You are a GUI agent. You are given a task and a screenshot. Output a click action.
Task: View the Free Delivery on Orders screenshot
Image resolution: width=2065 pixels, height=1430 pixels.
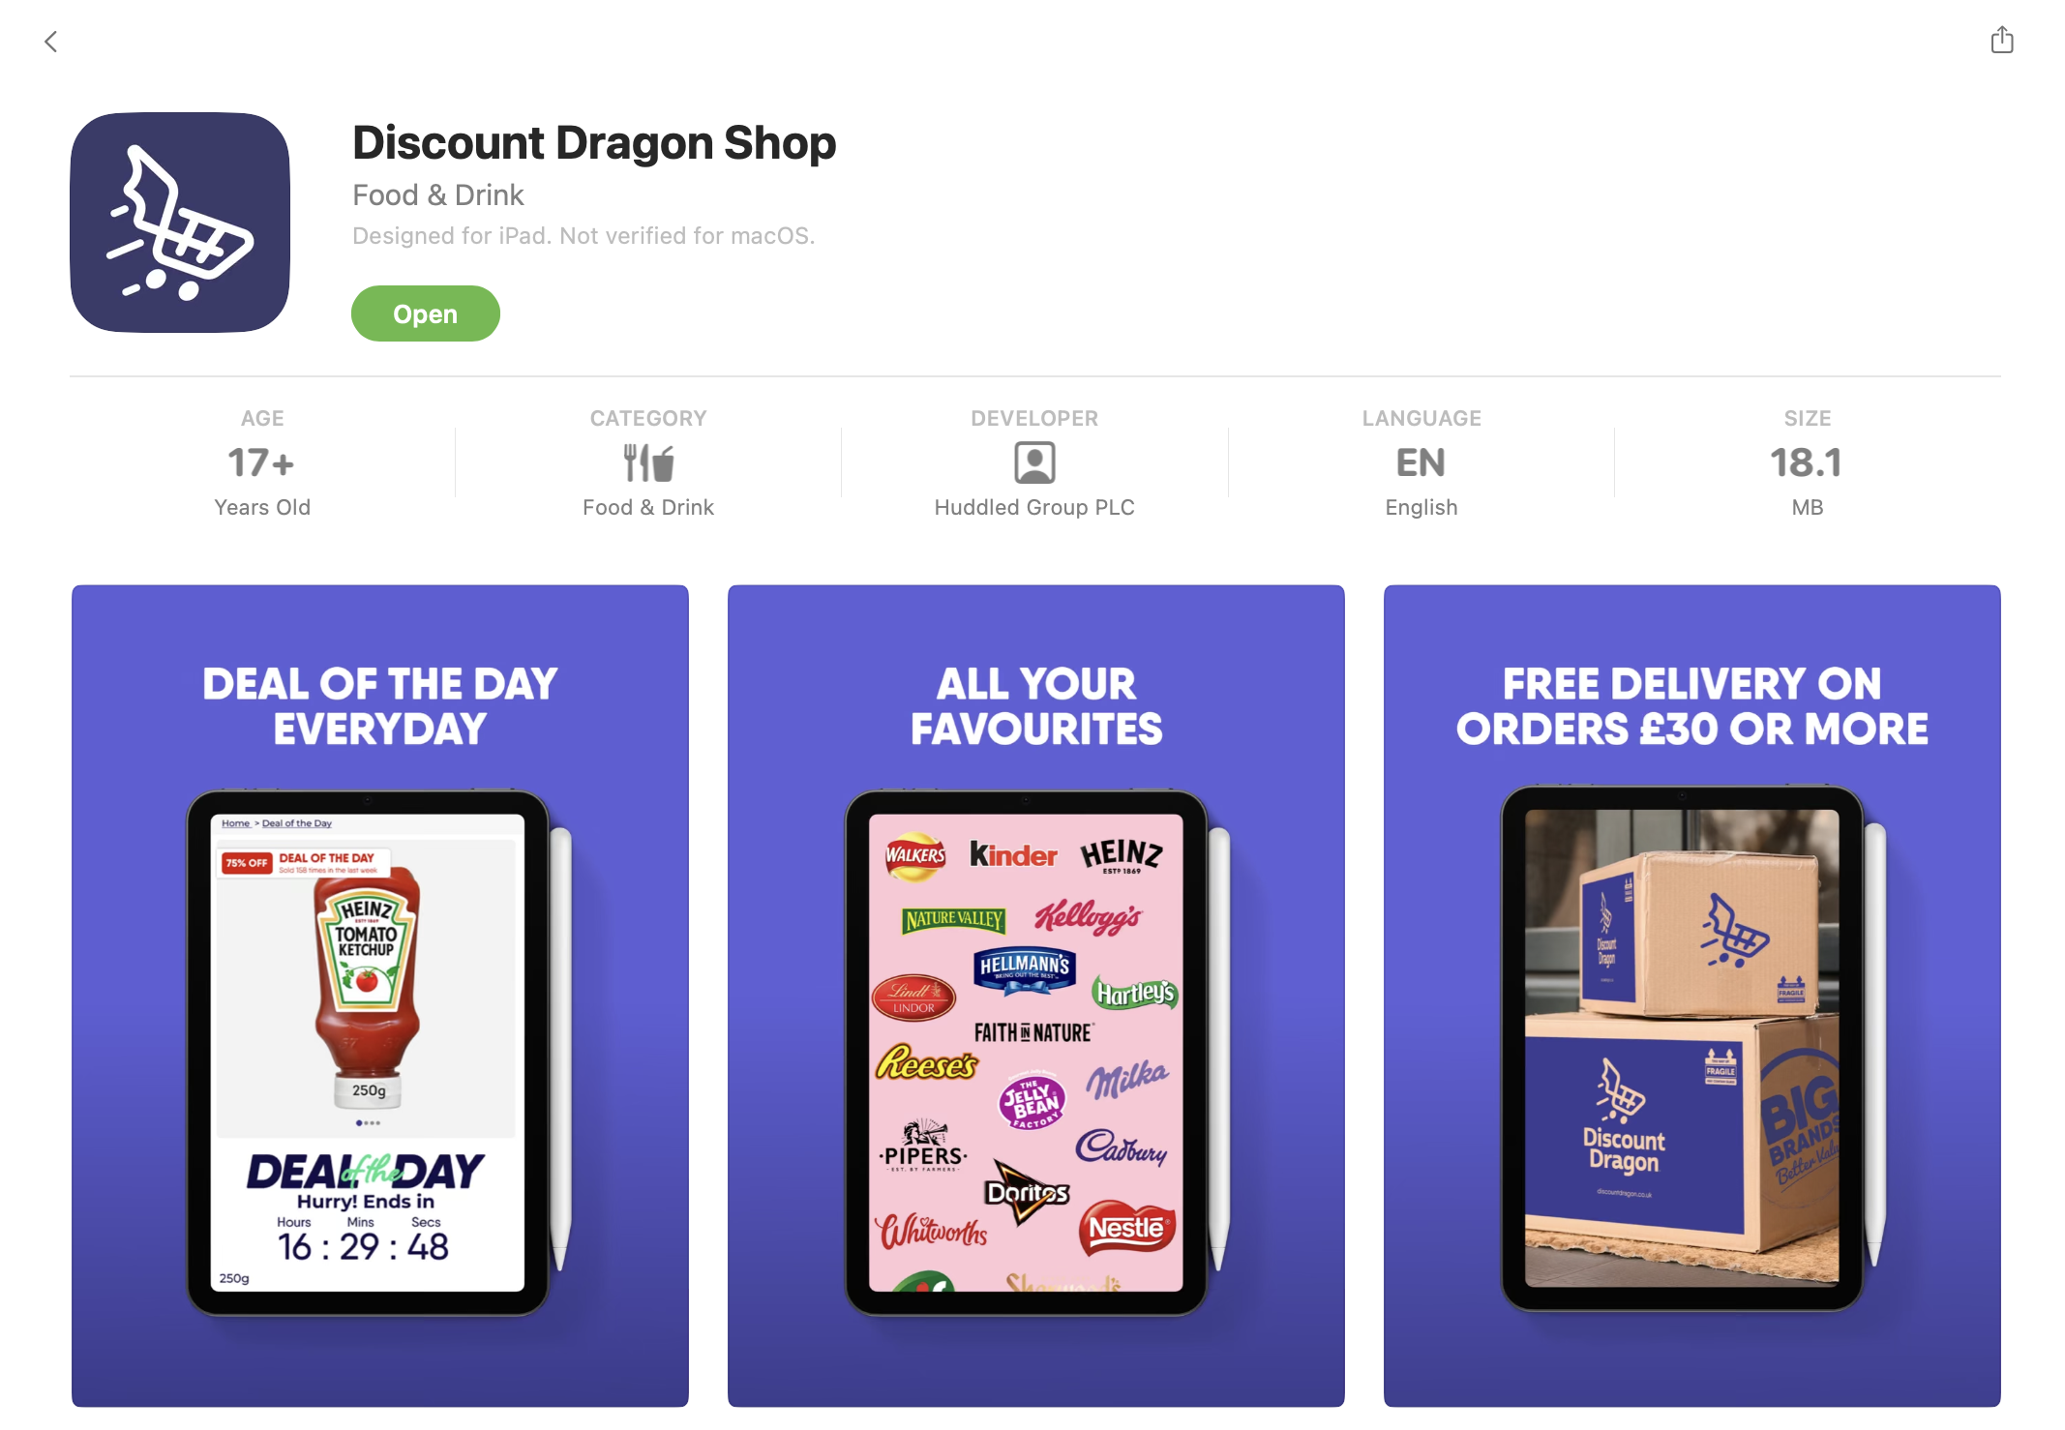[x=1692, y=996]
